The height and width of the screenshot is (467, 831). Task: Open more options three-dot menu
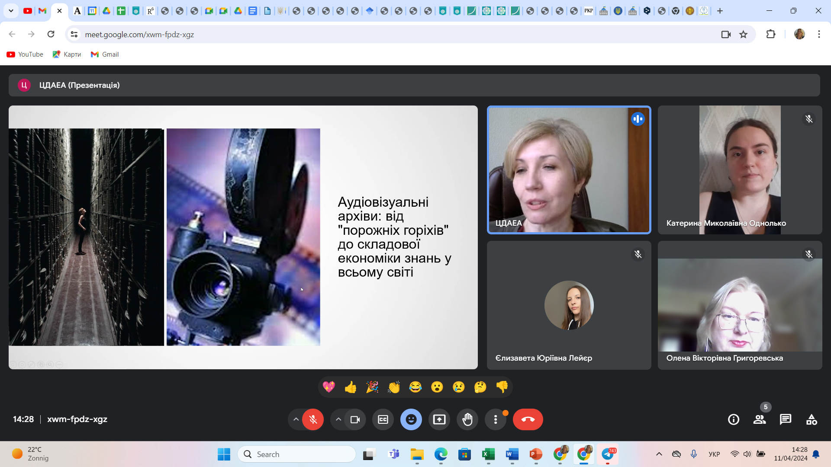(x=496, y=419)
